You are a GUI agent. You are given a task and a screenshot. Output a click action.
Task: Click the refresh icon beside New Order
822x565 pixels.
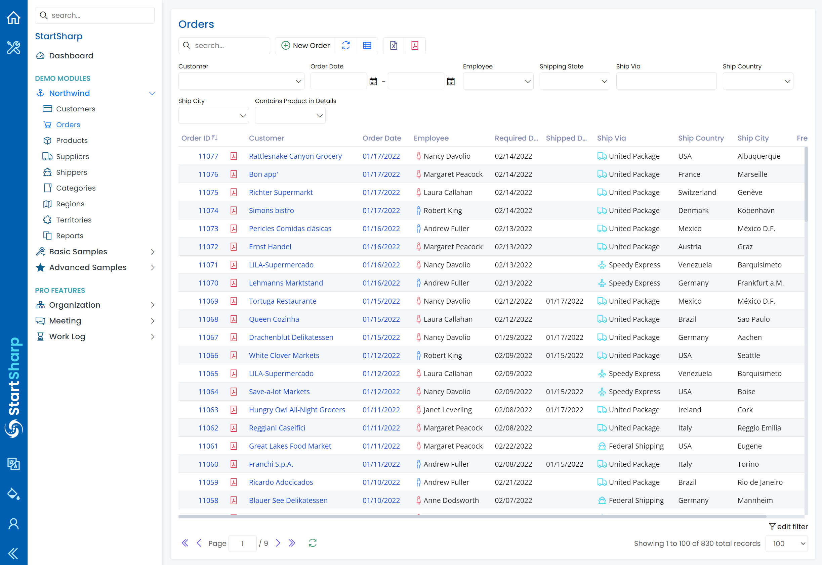[x=346, y=45]
